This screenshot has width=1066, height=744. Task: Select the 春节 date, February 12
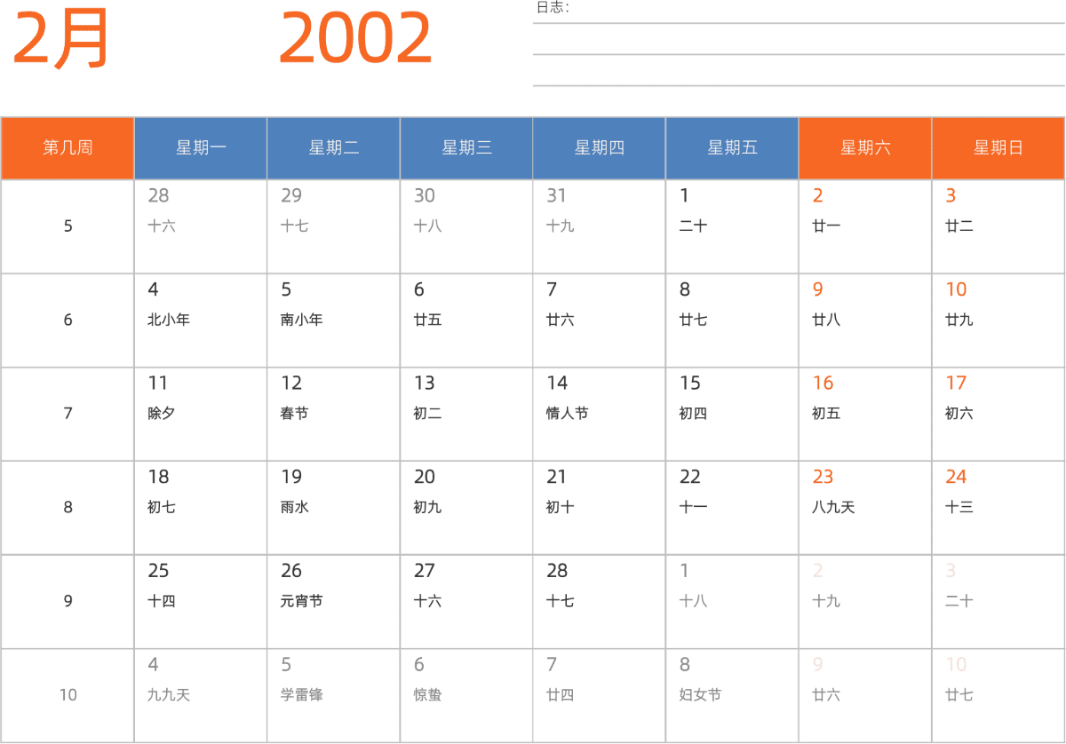pyautogui.click(x=334, y=414)
